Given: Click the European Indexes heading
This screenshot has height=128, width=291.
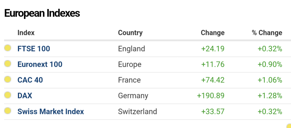Looking at the screenshot, I should 42,13.
